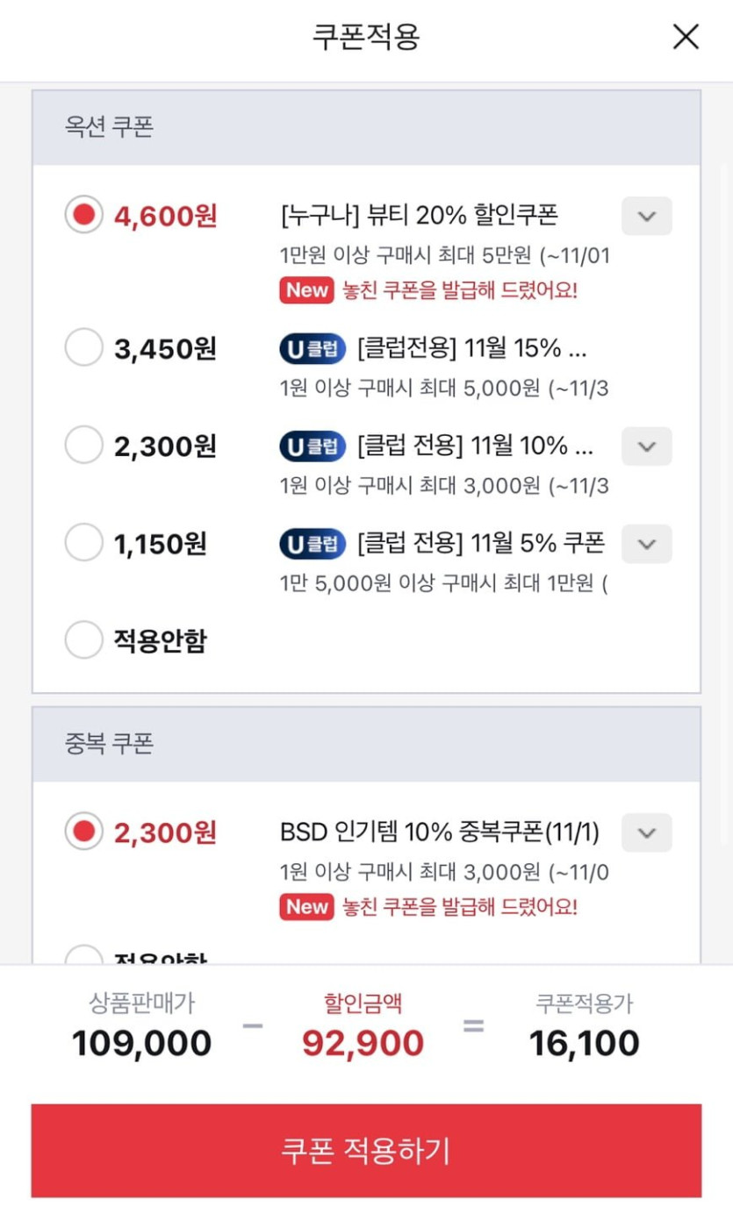Click the U클럽 badge on the 5% coupon
Screen dimensions: 733x1214
tap(313, 544)
